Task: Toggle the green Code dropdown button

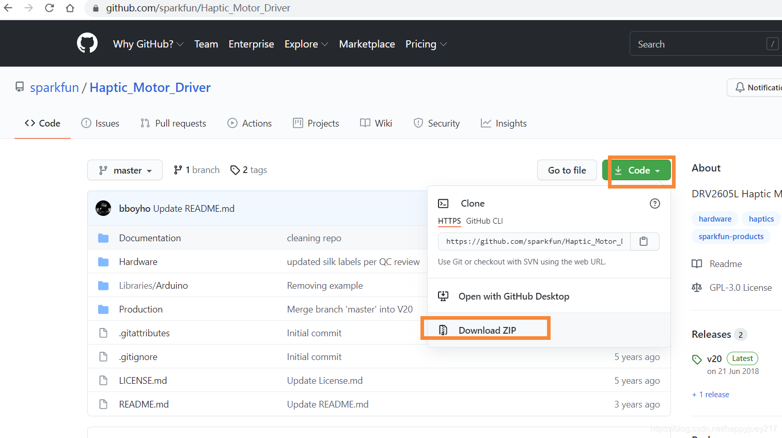Action: coord(637,170)
